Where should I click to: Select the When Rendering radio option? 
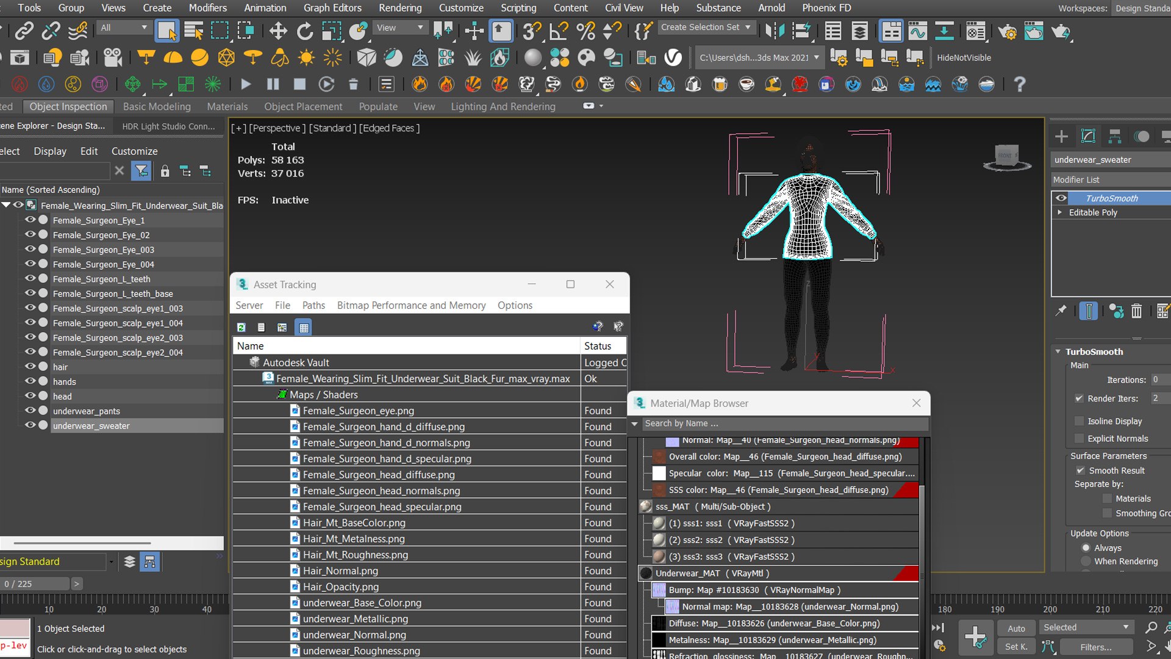(1086, 561)
